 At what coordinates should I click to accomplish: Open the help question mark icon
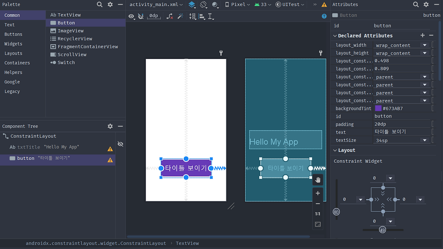pos(324,16)
